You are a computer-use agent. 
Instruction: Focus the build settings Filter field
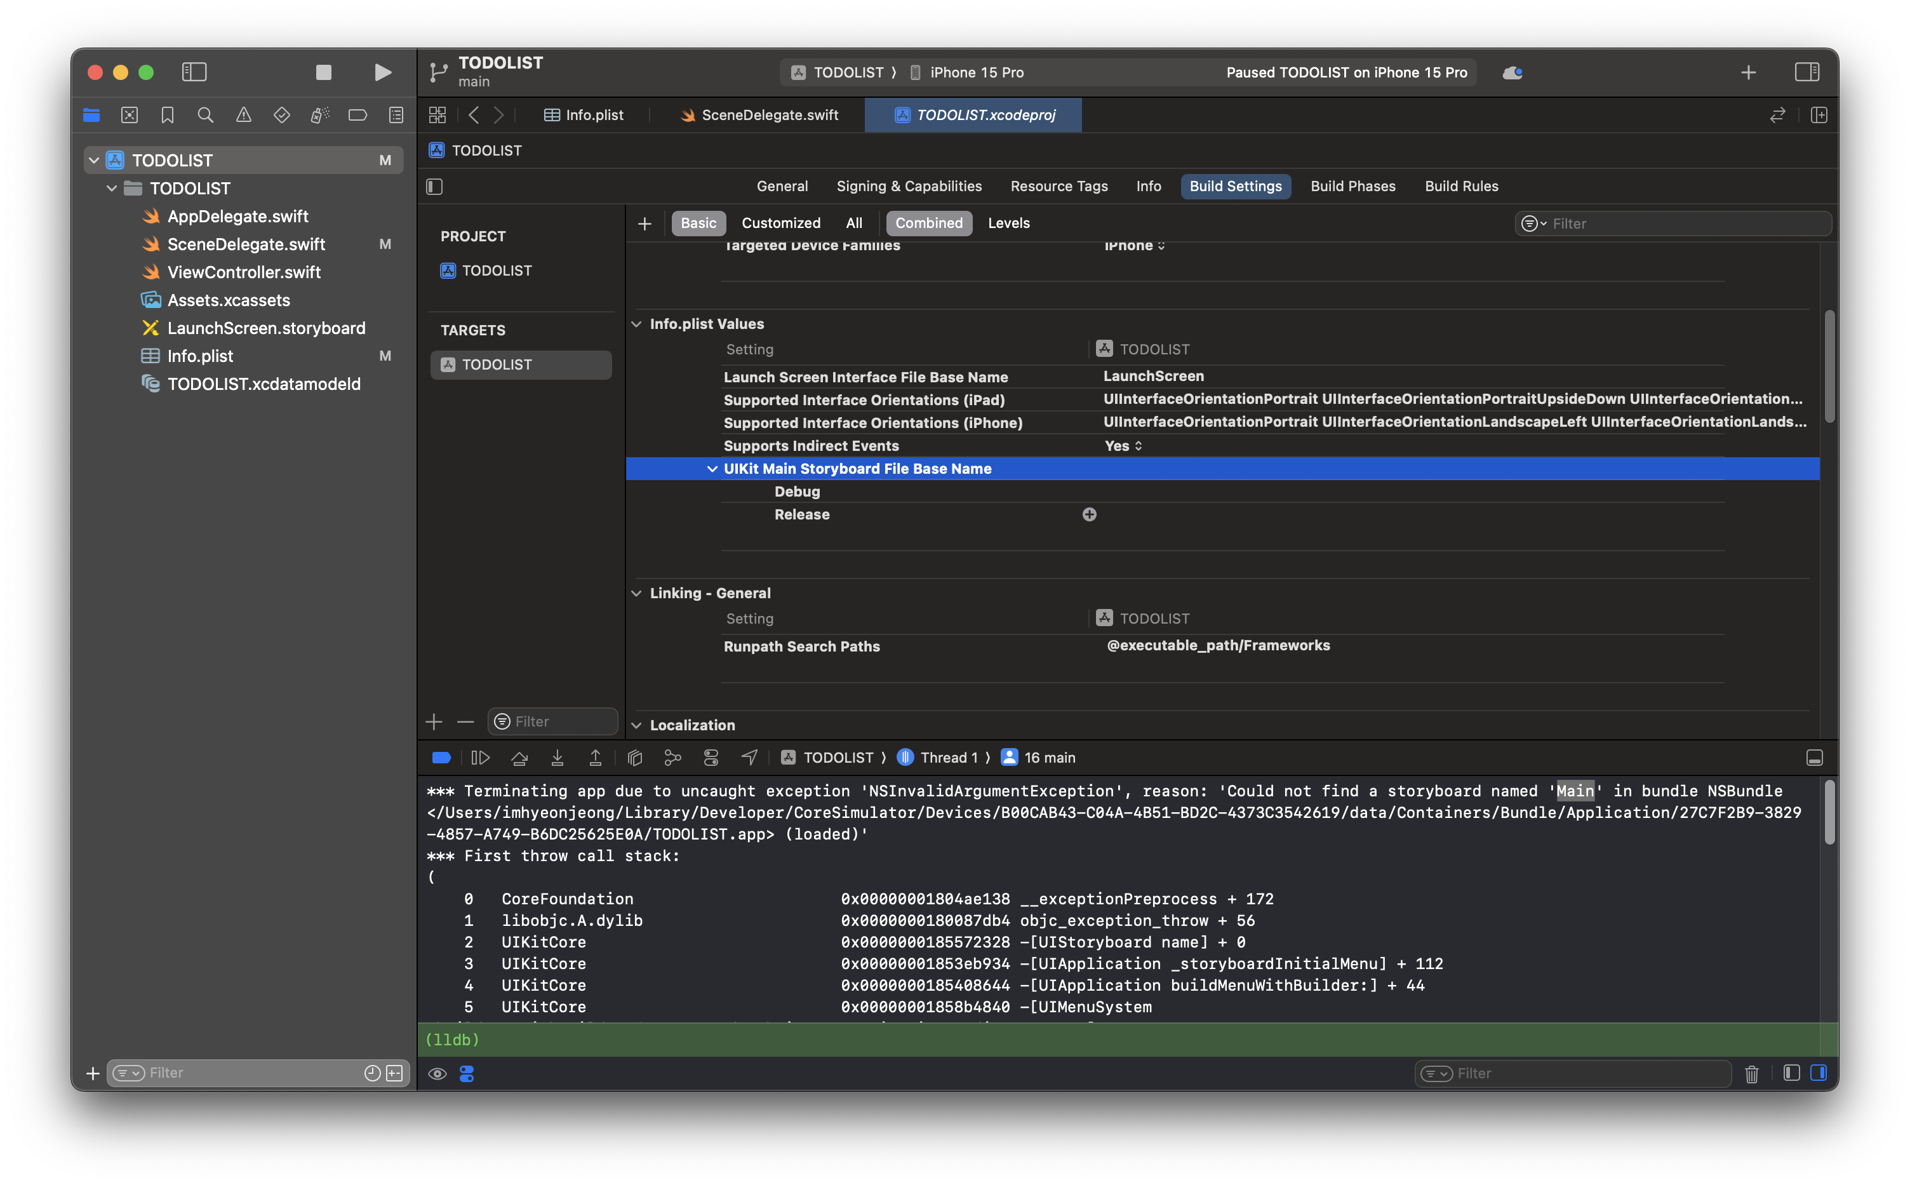pyautogui.click(x=1673, y=224)
